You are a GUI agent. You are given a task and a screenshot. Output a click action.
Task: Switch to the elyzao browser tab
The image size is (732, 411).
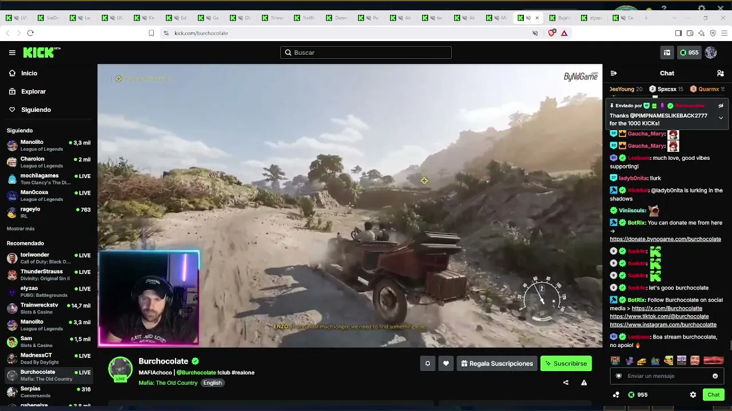click(592, 18)
